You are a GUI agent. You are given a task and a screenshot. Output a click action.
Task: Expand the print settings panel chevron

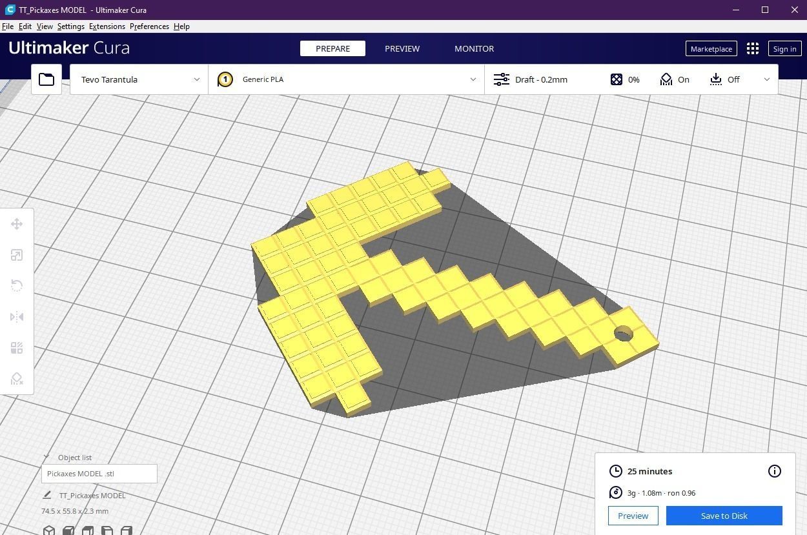[767, 79]
